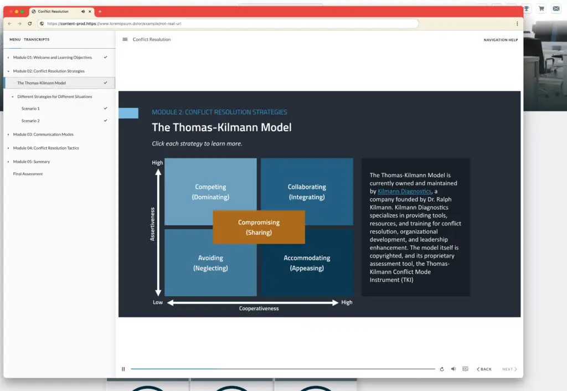This screenshot has height=391, width=567.
Task: Switch to the Transcripts tab
Action: [37, 39]
